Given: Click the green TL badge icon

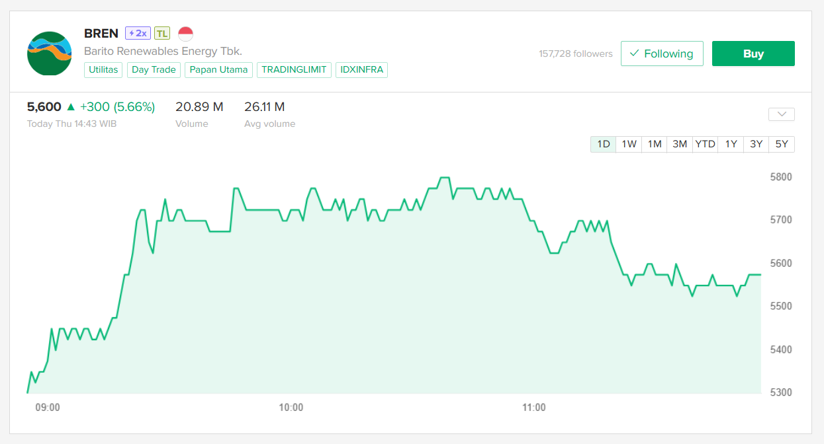Looking at the screenshot, I should coord(162,33).
